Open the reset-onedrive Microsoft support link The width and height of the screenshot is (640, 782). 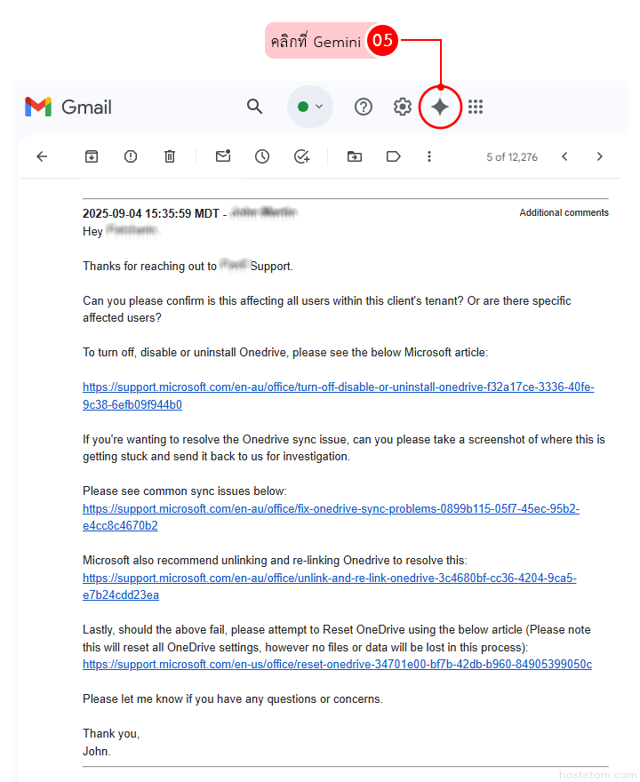point(337,665)
